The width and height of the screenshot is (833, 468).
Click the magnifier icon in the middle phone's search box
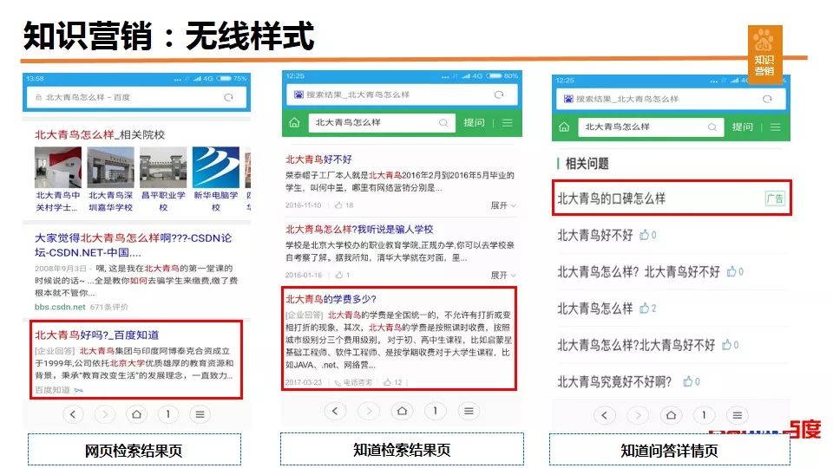(443, 123)
